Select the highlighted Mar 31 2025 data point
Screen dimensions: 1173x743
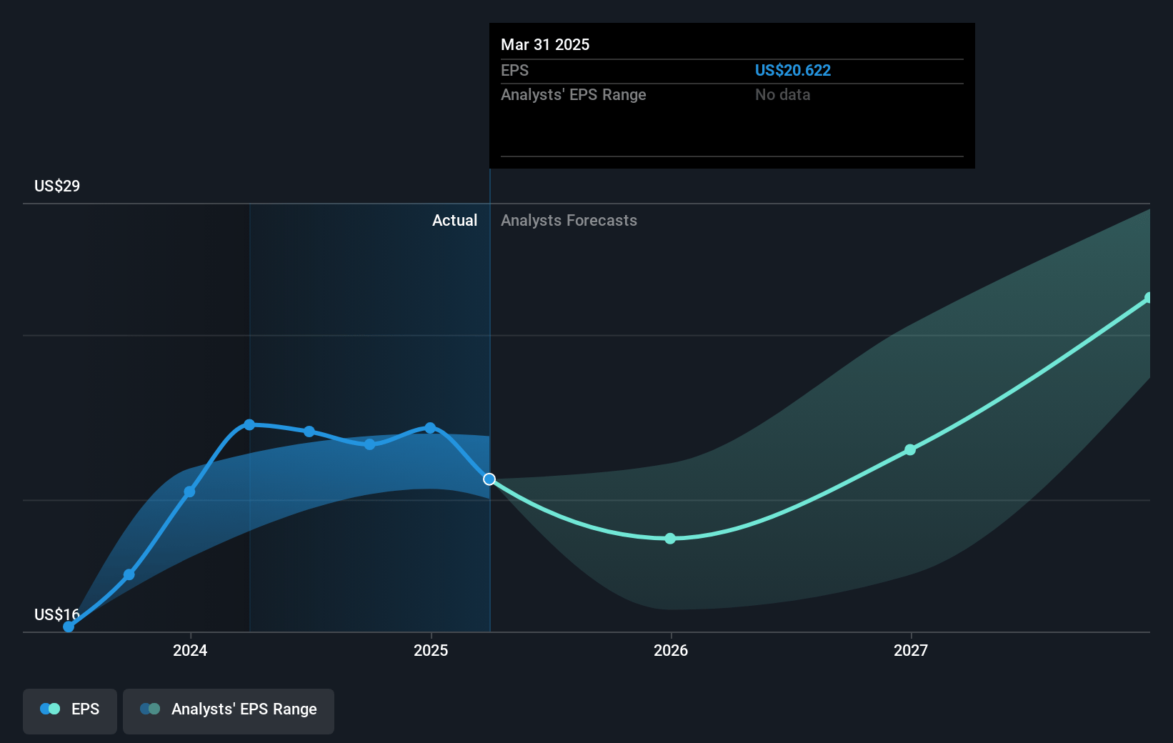[489, 479]
